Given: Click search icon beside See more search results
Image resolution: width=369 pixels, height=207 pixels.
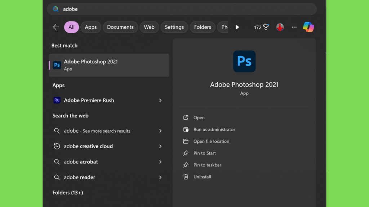Looking at the screenshot, I should click(x=57, y=131).
